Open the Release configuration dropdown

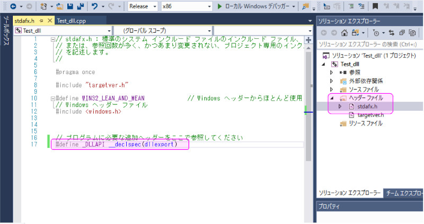(x=143, y=6)
